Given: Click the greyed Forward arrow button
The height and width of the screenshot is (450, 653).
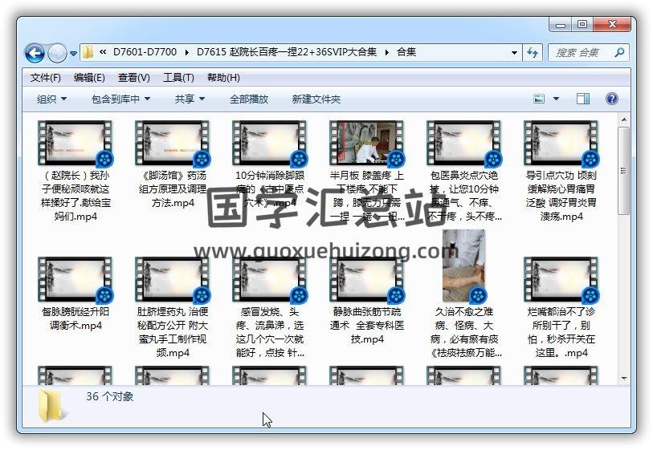Looking at the screenshot, I should click(x=57, y=53).
